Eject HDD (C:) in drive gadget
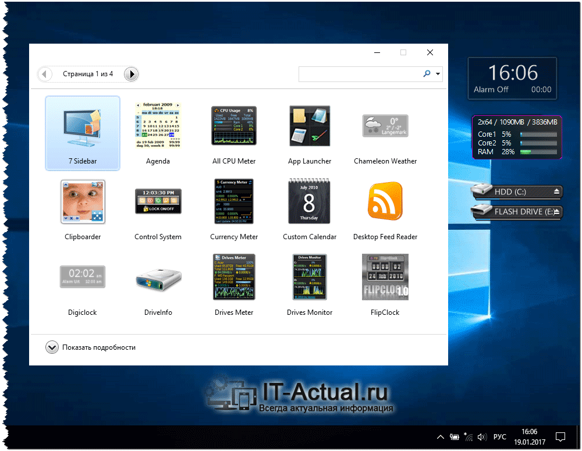This screenshot has height=451, width=582. point(556,191)
